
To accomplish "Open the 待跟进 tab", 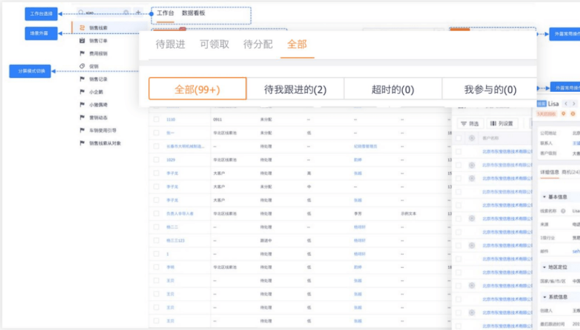I will pyautogui.click(x=170, y=44).
